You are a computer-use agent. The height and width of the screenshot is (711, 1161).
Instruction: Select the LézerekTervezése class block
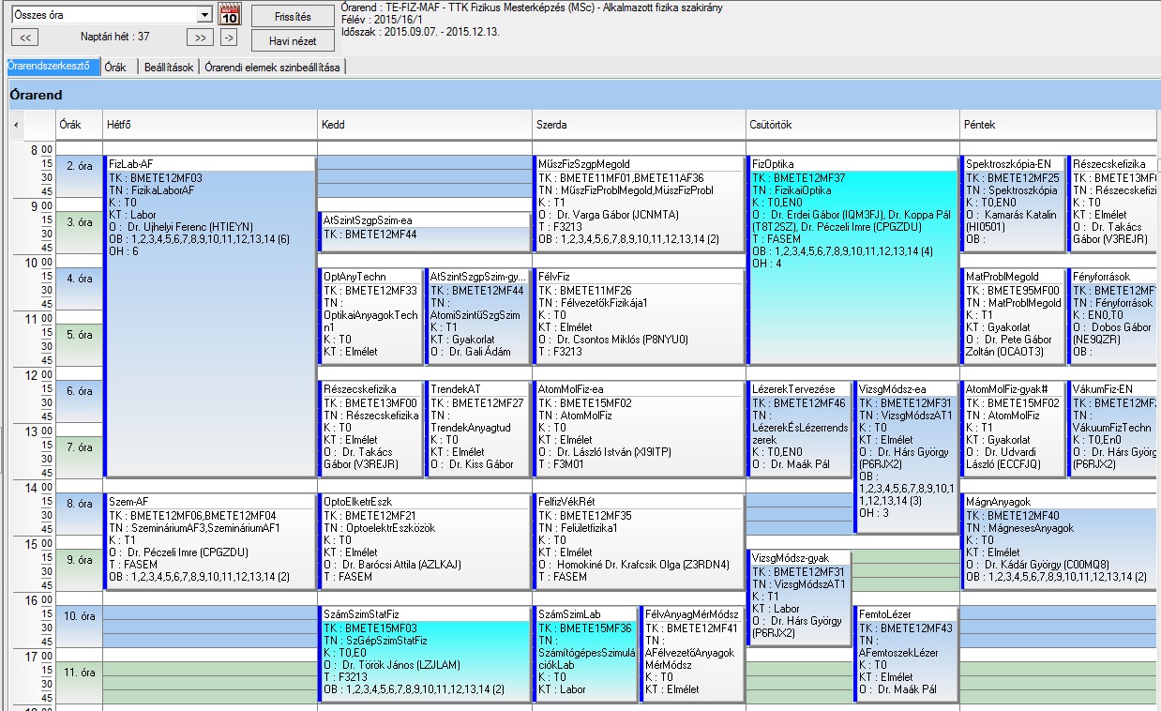pyautogui.click(x=799, y=430)
